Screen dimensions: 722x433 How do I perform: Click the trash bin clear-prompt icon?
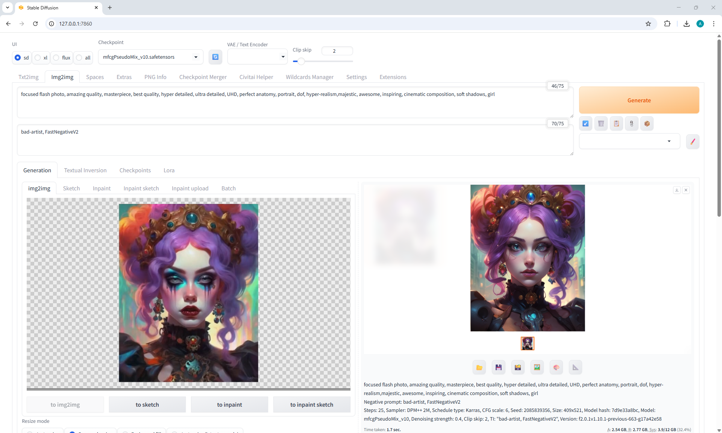601,123
